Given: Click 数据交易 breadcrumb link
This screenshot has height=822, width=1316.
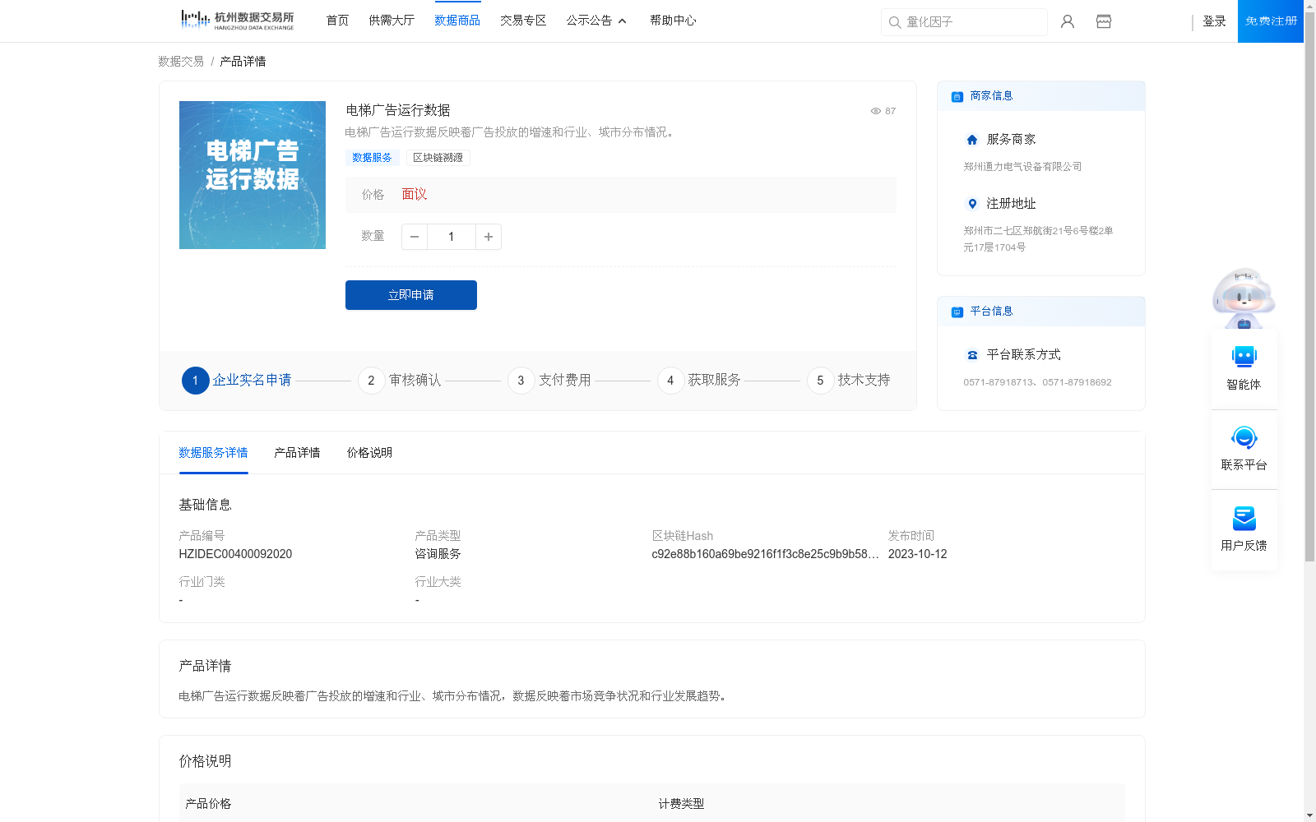Looking at the screenshot, I should [181, 62].
